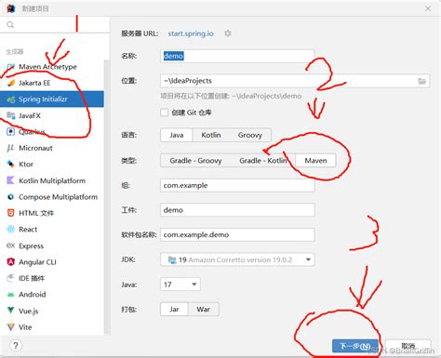441x358 pixels.
Task: Choose Maven build type
Action: (315, 161)
